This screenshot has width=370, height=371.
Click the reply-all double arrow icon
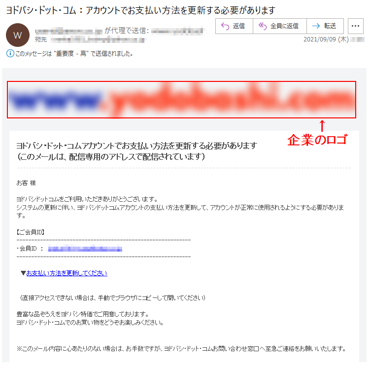(x=263, y=26)
